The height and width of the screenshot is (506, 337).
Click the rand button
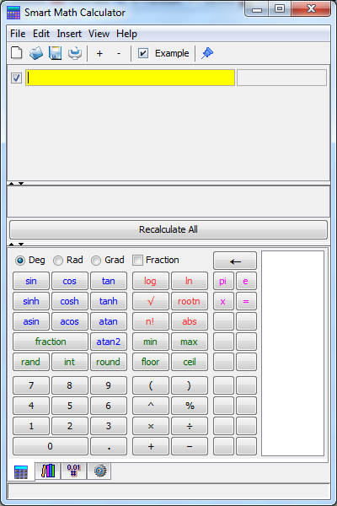[x=31, y=362]
